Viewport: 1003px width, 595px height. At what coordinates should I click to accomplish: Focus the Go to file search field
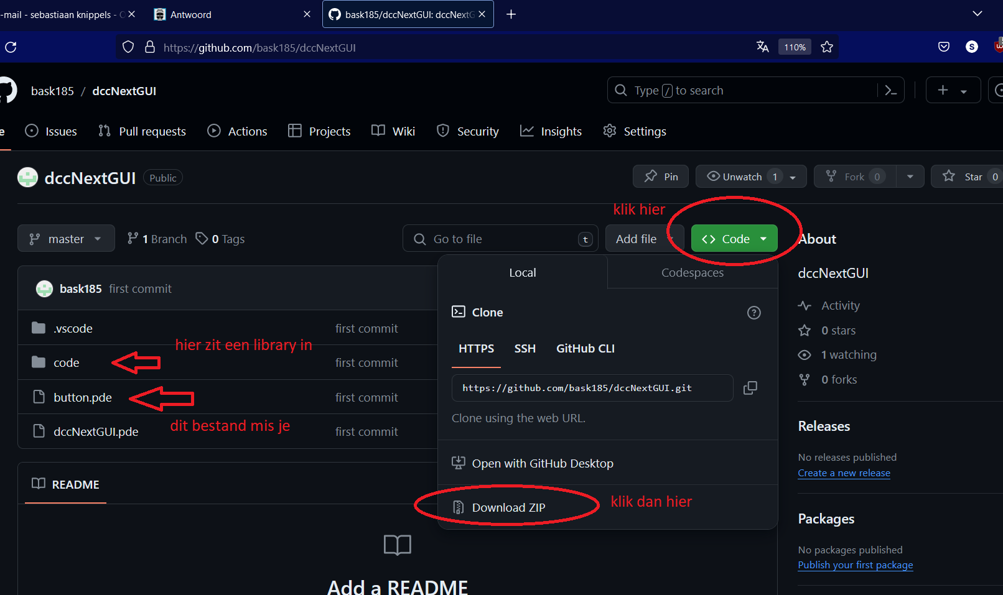point(500,239)
